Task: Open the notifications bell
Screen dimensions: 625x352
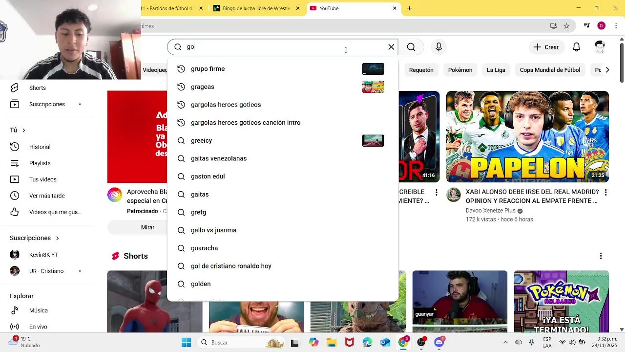Action: pyautogui.click(x=577, y=47)
